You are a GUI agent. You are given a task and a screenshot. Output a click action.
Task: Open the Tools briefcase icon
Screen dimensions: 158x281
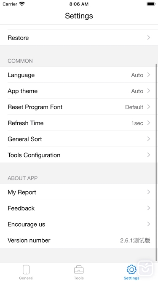[79, 270]
